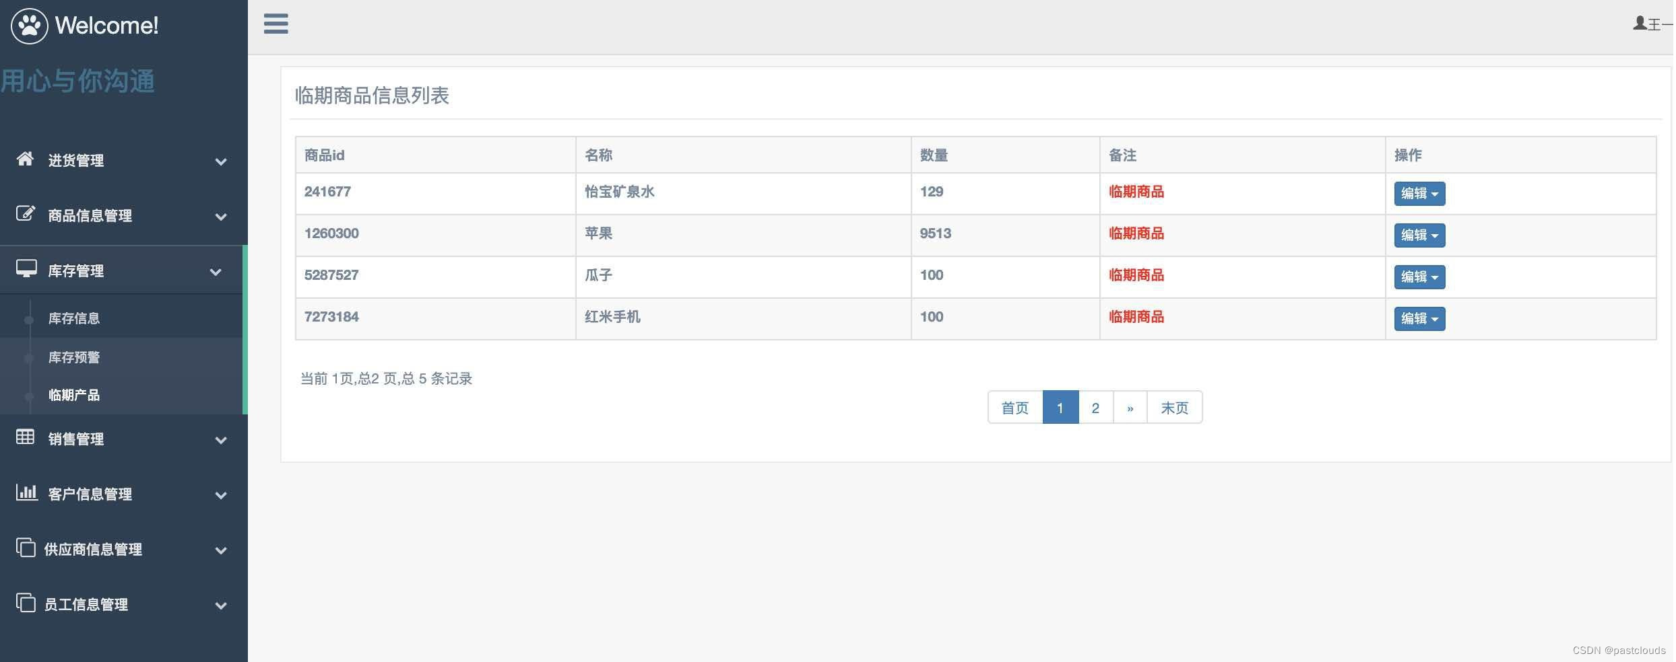The width and height of the screenshot is (1676, 662).
Task: Expand the 销售管理 chevron
Action: 221,440
